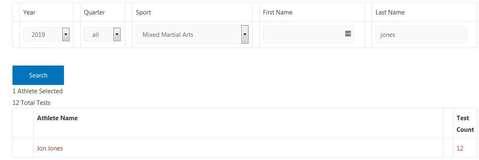Open the Year dropdown arrow
The height and width of the screenshot is (160, 479).
66,34
